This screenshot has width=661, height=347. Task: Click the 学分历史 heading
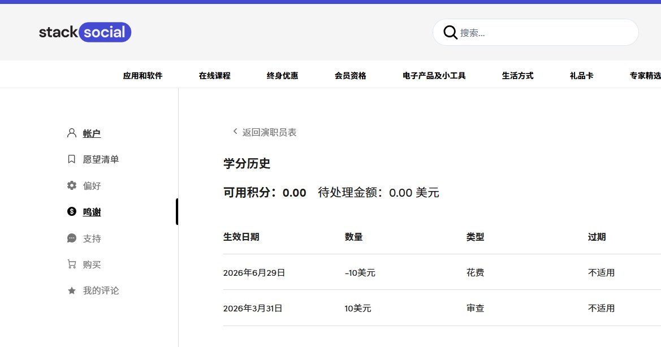(x=247, y=163)
